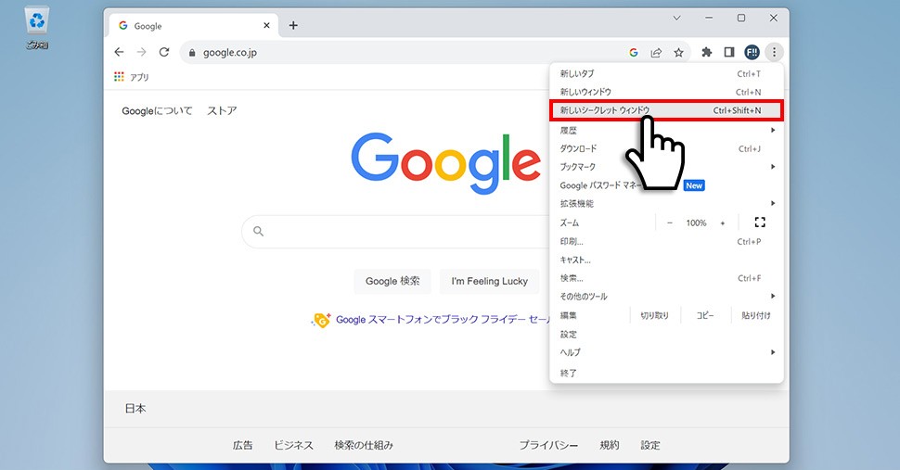Choose 印刷... from the menu
Image resolution: width=900 pixels, height=470 pixels.
(666, 242)
